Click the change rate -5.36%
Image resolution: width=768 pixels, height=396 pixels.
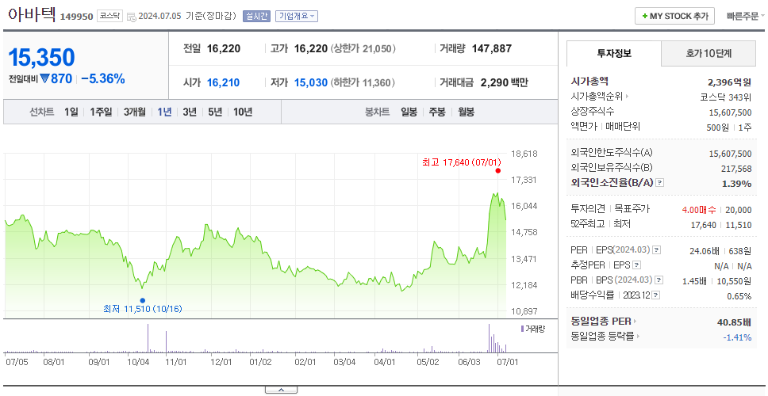pyautogui.click(x=103, y=78)
